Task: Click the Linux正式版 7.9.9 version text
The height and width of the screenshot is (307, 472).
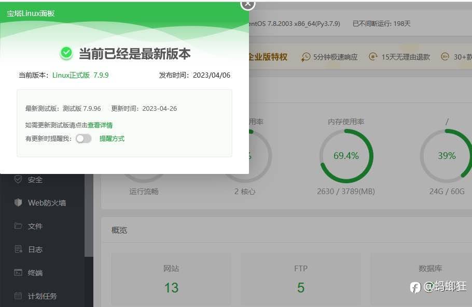Action: pyautogui.click(x=80, y=75)
